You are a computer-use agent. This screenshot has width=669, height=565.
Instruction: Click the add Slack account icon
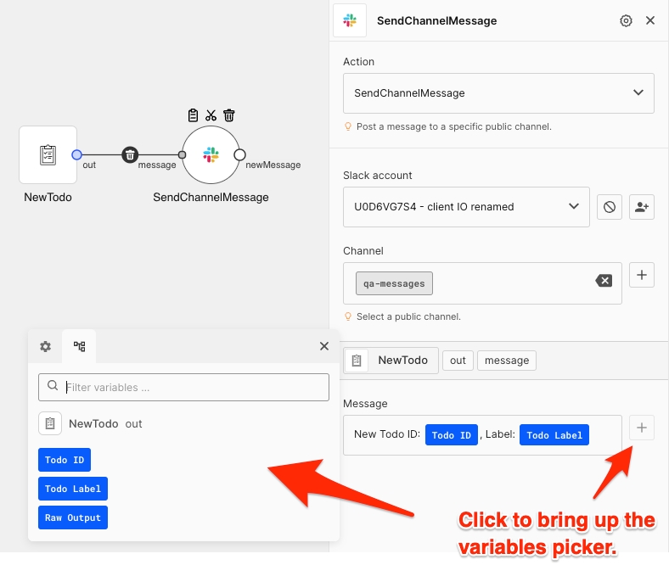pyautogui.click(x=642, y=207)
